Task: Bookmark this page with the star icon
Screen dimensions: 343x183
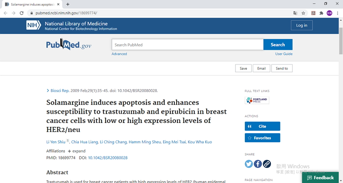Action: pyautogui.click(x=304, y=13)
